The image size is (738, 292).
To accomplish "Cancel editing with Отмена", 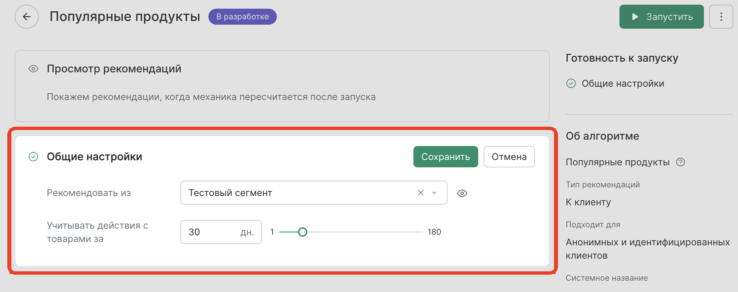I will pyautogui.click(x=509, y=157).
